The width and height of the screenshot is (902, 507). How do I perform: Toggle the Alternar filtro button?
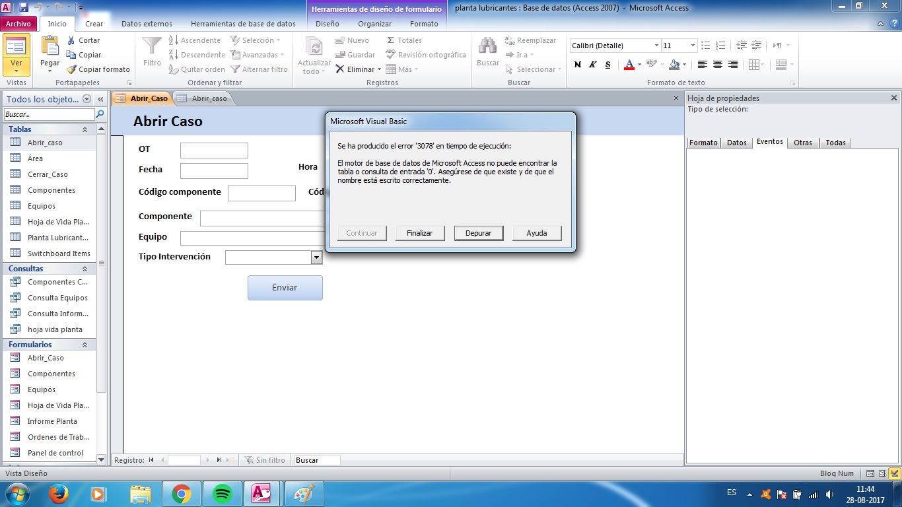260,69
